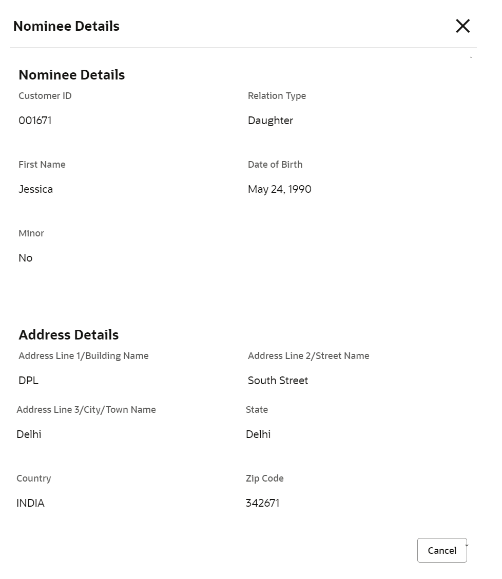This screenshot has height=579, width=502.
Task: Click the building name value DPL
Action: coord(28,381)
